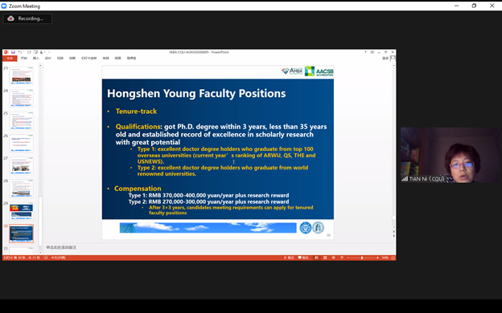
Task: Click the Sign in (登录) link
Action: 385,58
